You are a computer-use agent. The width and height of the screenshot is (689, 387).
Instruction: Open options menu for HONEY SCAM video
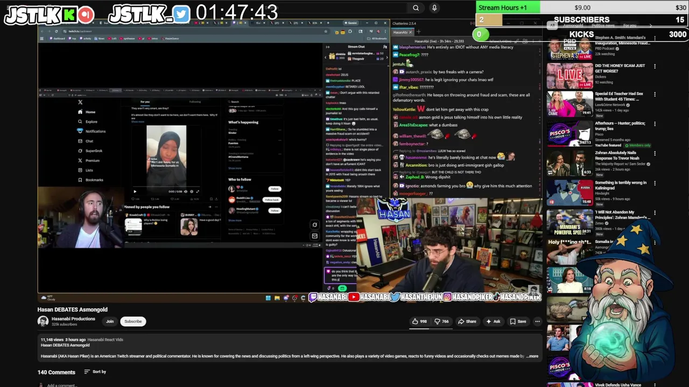tap(655, 66)
